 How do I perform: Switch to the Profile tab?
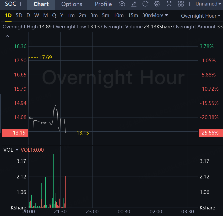103,4
